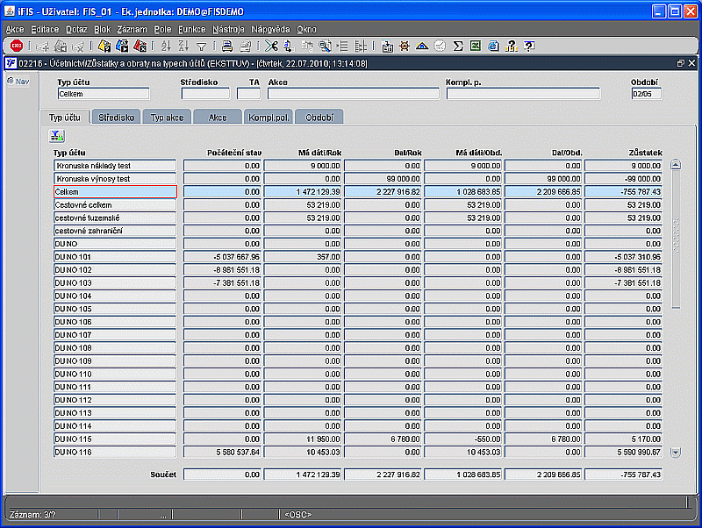Click the orange bug-shaped toolbar icon
Screen dimensions: 702x528
[x=405, y=46]
